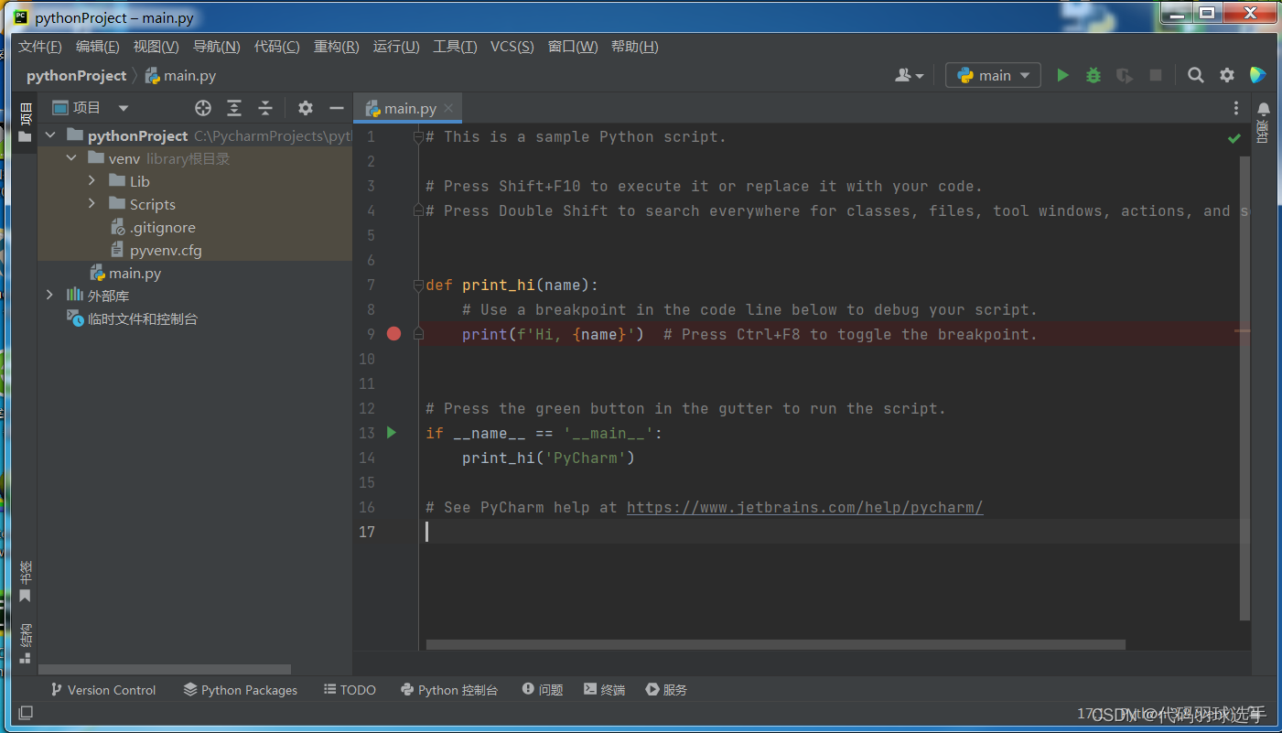The width and height of the screenshot is (1282, 733).
Task: Run the main configuration with green play button
Action: coord(1062,75)
